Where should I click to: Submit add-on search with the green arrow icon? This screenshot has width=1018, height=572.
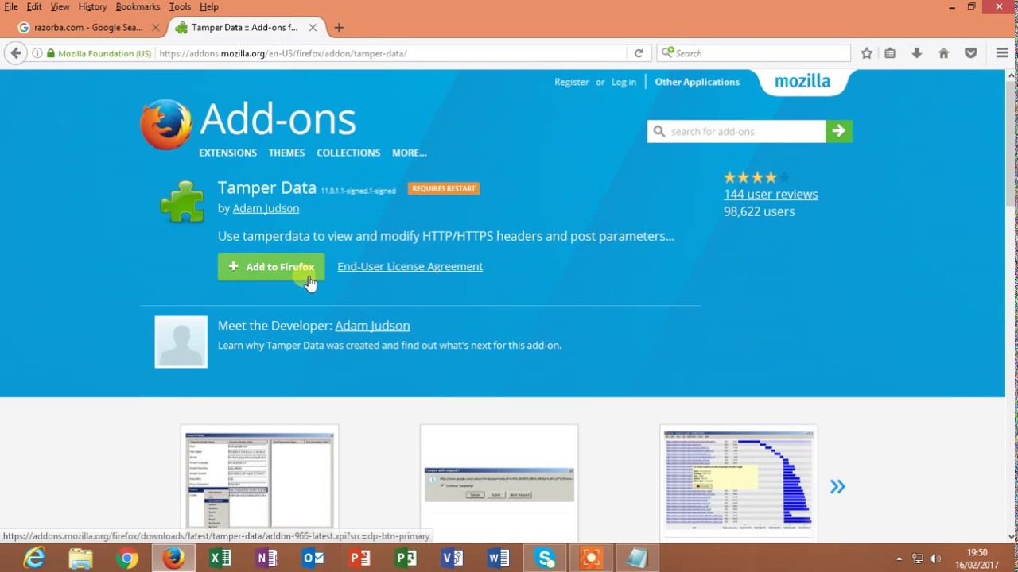click(838, 131)
